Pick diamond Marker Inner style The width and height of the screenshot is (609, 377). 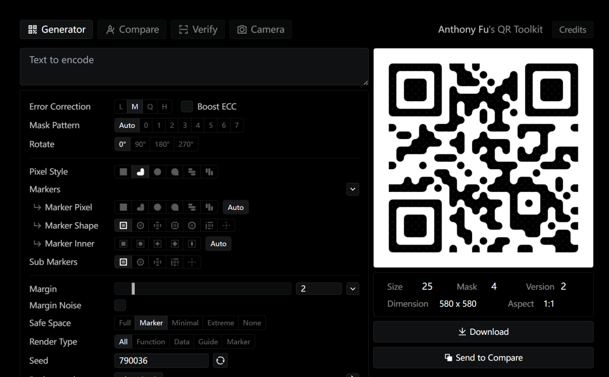tap(175, 244)
